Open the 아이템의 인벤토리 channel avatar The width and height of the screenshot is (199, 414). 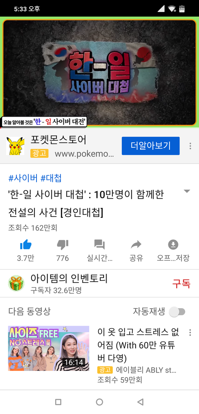[16, 283]
